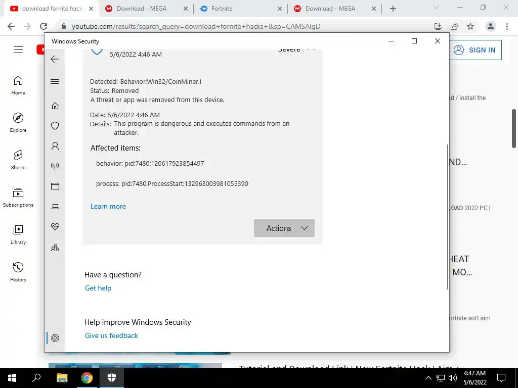
Task: Close the Fortnite tab
Action: coord(279,9)
